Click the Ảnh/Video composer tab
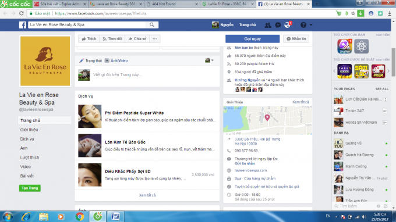Screen dimensions: 396x222 click(116, 60)
